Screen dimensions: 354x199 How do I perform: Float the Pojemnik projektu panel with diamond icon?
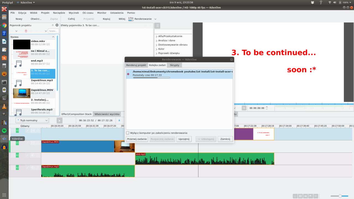(53, 25)
